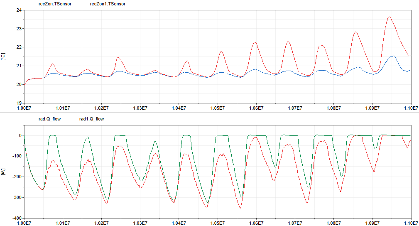Viewport: 419px width, 226px height.
Task: Click 1.03E7 x-axis tick in lower plot
Action: pos(140,223)
